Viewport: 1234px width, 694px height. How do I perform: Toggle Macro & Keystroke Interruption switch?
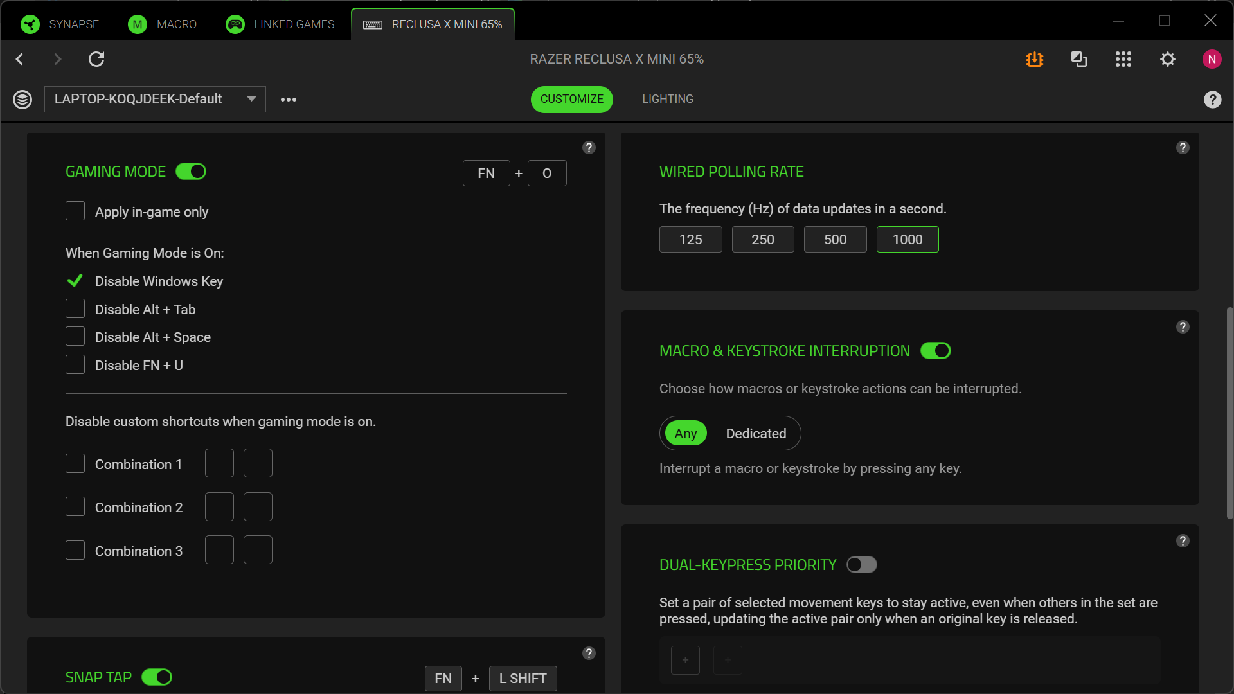click(x=936, y=351)
